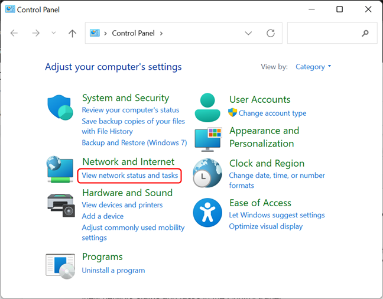Open System and Security heading
This screenshot has height=299, width=383.
[125, 98]
